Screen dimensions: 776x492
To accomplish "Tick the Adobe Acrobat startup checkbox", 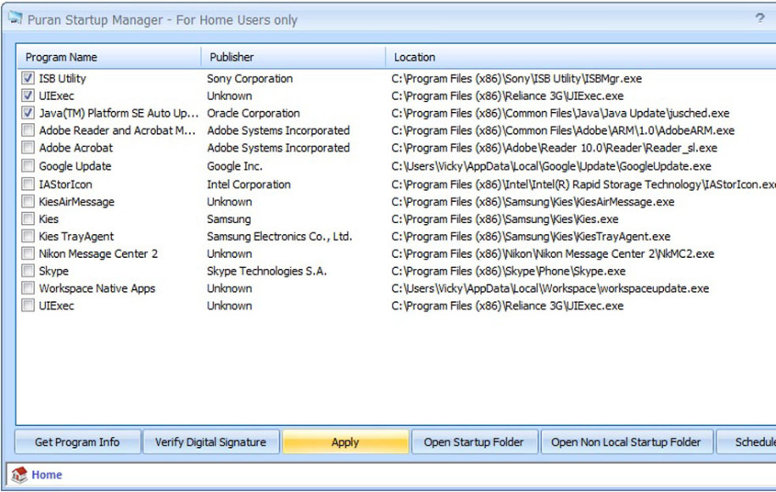I will tap(28, 148).
